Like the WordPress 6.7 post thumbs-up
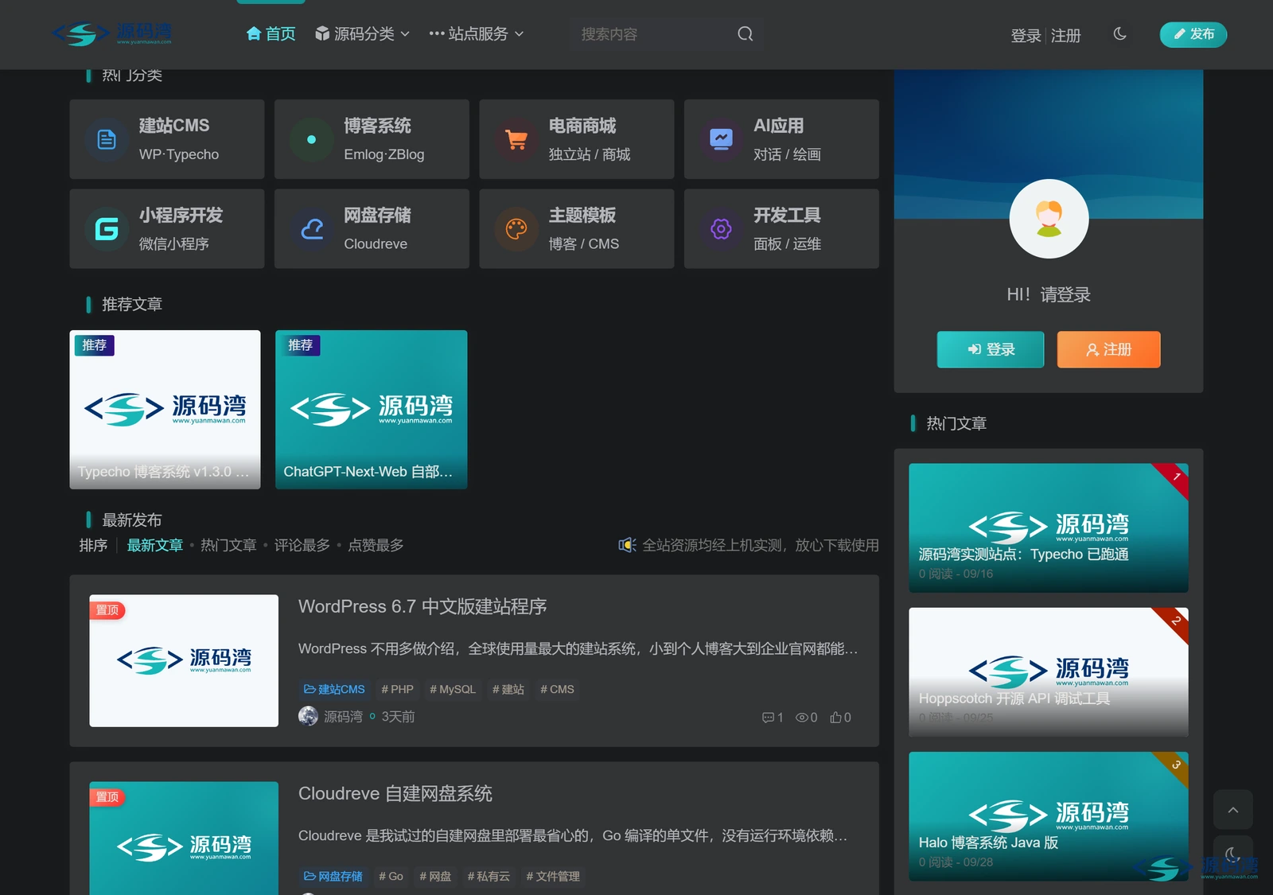The height and width of the screenshot is (895, 1273). (835, 718)
